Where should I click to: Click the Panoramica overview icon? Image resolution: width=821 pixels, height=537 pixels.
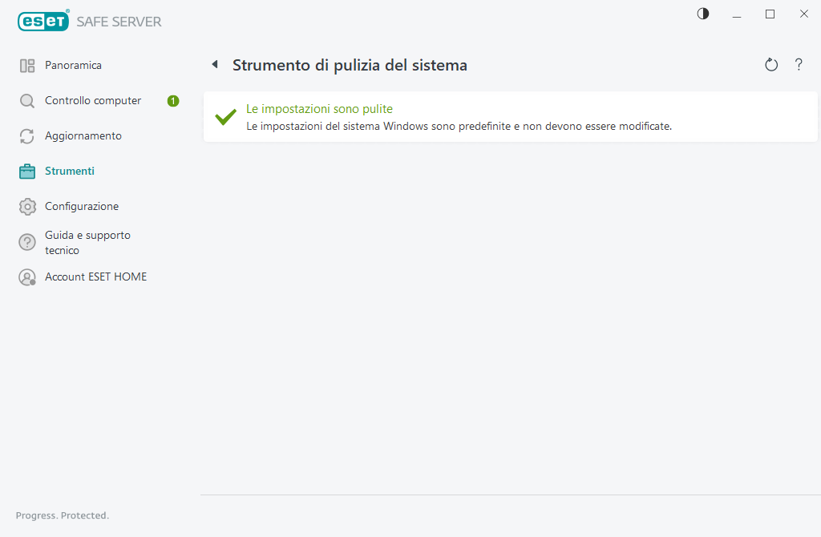27,66
